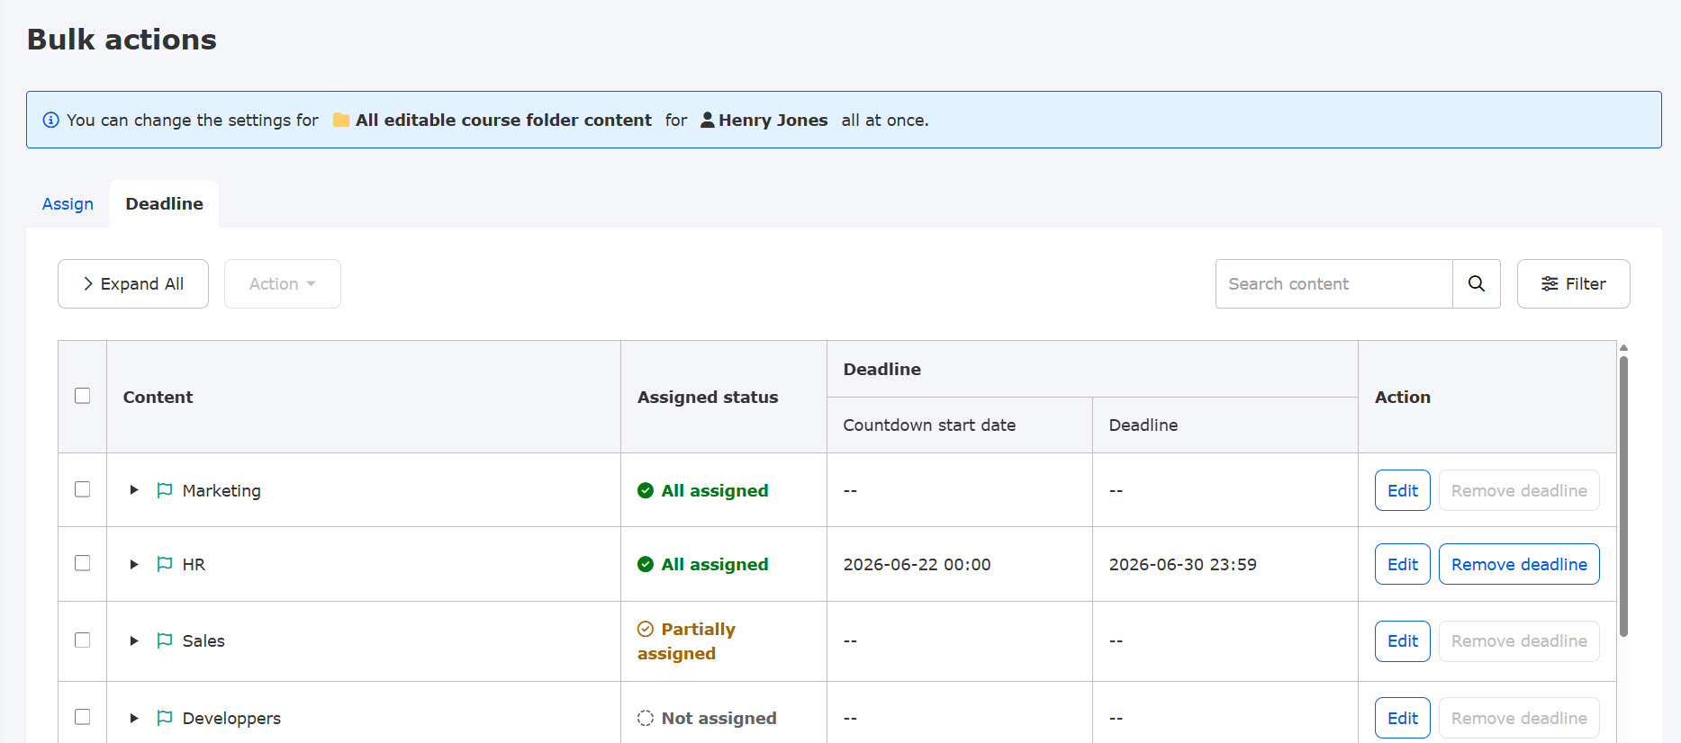Focus the Search content input field
The image size is (1681, 743).
1334,283
